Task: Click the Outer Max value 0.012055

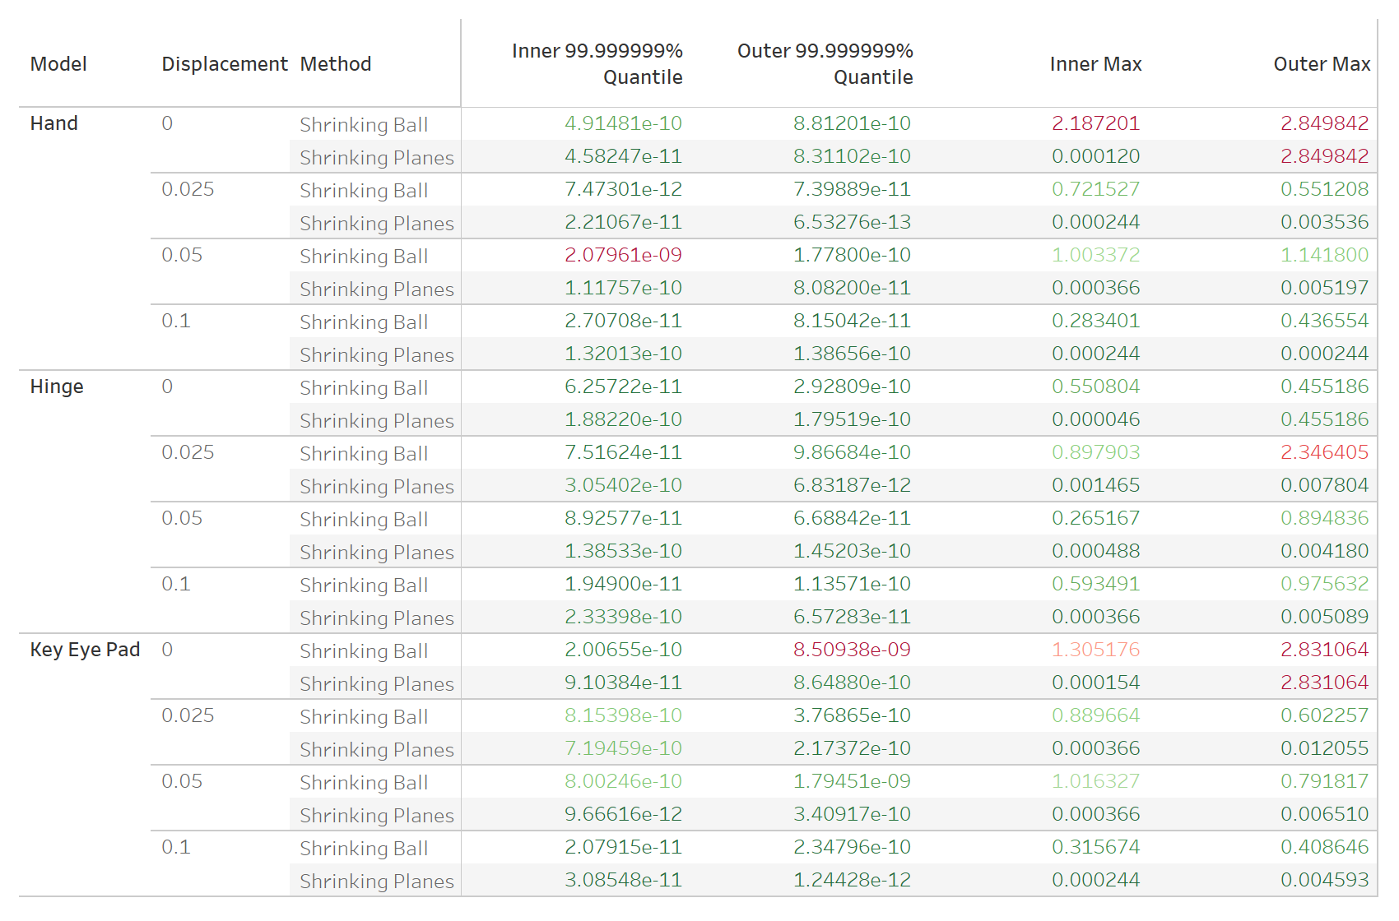Action: coord(1325,748)
